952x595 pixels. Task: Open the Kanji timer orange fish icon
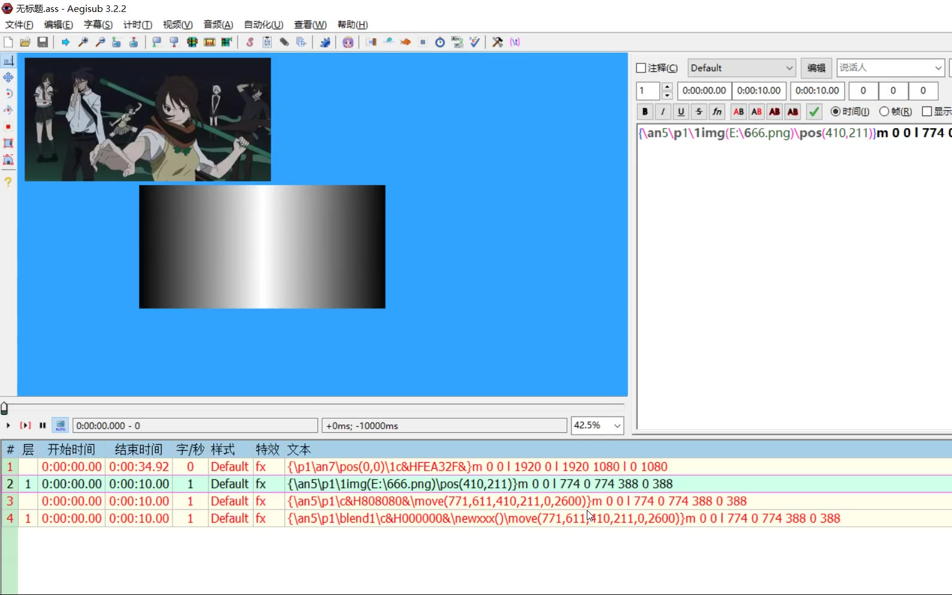click(x=405, y=42)
